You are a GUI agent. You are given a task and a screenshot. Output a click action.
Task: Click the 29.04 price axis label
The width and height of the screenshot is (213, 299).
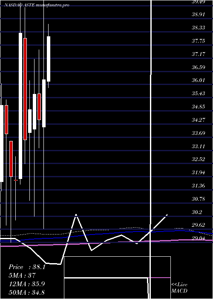(x=199, y=238)
